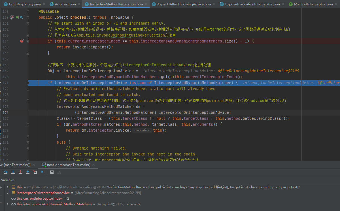Click the run configuration icon on the test-demo tab

tap(43, 165)
